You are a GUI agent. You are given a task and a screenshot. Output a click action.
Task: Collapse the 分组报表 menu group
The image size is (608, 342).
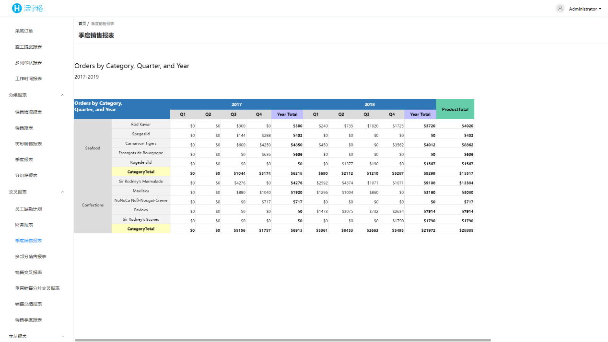[x=63, y=95]
